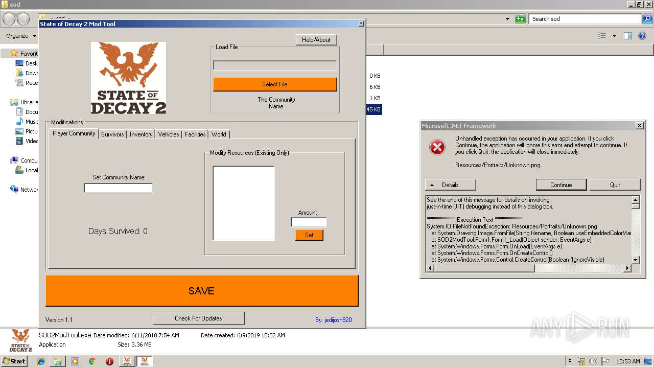Viewport: 654px width, 368px height.
Task: Click the Help/About button
Action: click(316, 40)
